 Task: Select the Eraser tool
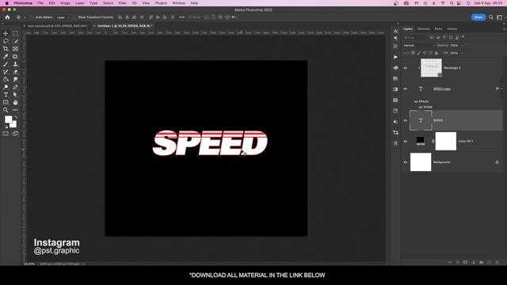(x=15, y=72)
